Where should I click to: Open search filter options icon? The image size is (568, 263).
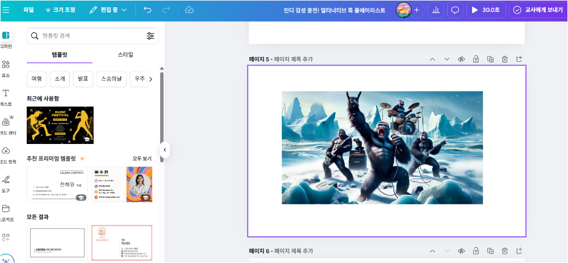click(151, 36)
